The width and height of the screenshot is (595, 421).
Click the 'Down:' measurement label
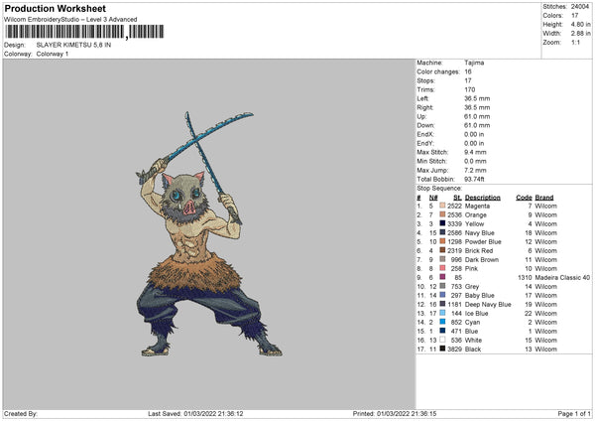[x=425, y=125]
